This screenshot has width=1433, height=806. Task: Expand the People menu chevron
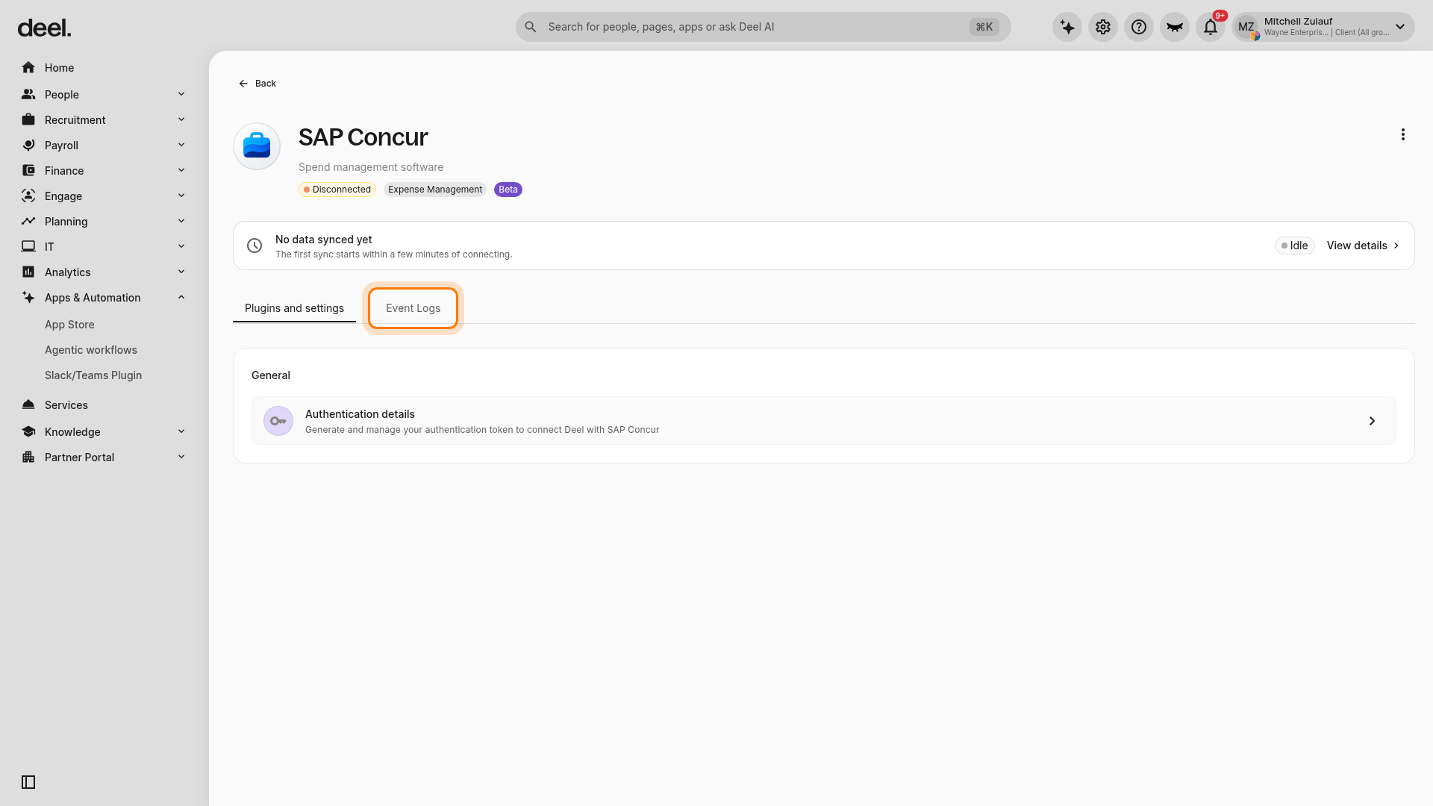click(x=181, y=94)
